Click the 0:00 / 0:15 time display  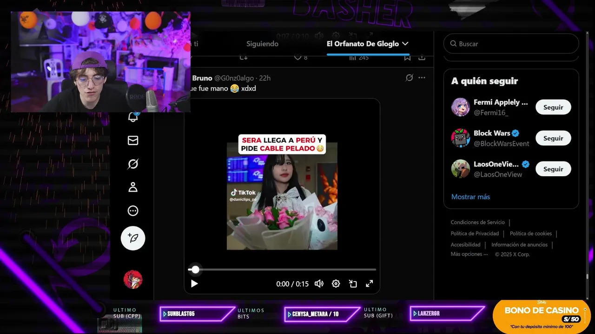pyautogui.click(x=292, y=284)
